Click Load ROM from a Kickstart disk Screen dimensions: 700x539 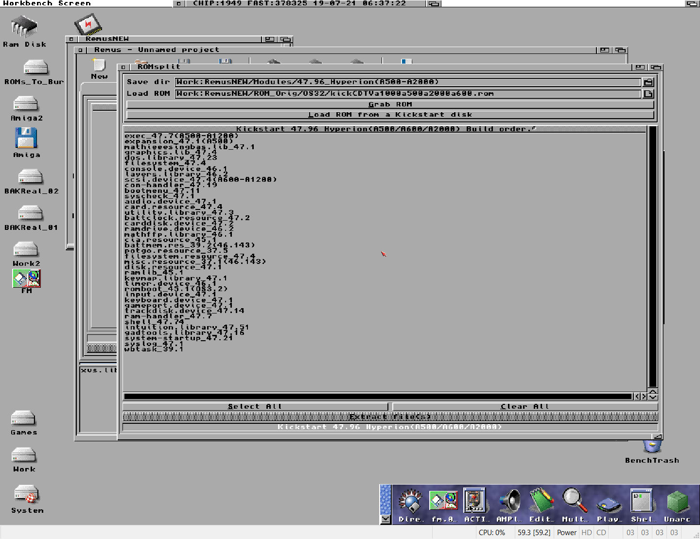(390, 115)
